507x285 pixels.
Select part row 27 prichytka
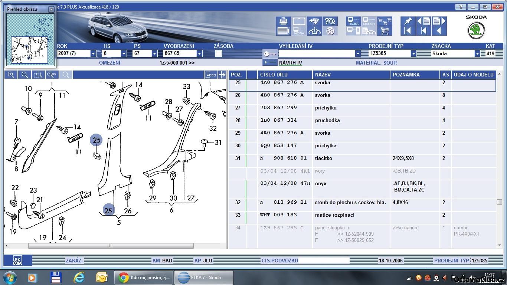322,108
